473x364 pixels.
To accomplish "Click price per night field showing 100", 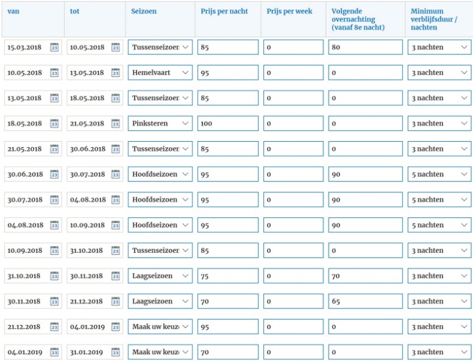I will [x=228, y=123].
